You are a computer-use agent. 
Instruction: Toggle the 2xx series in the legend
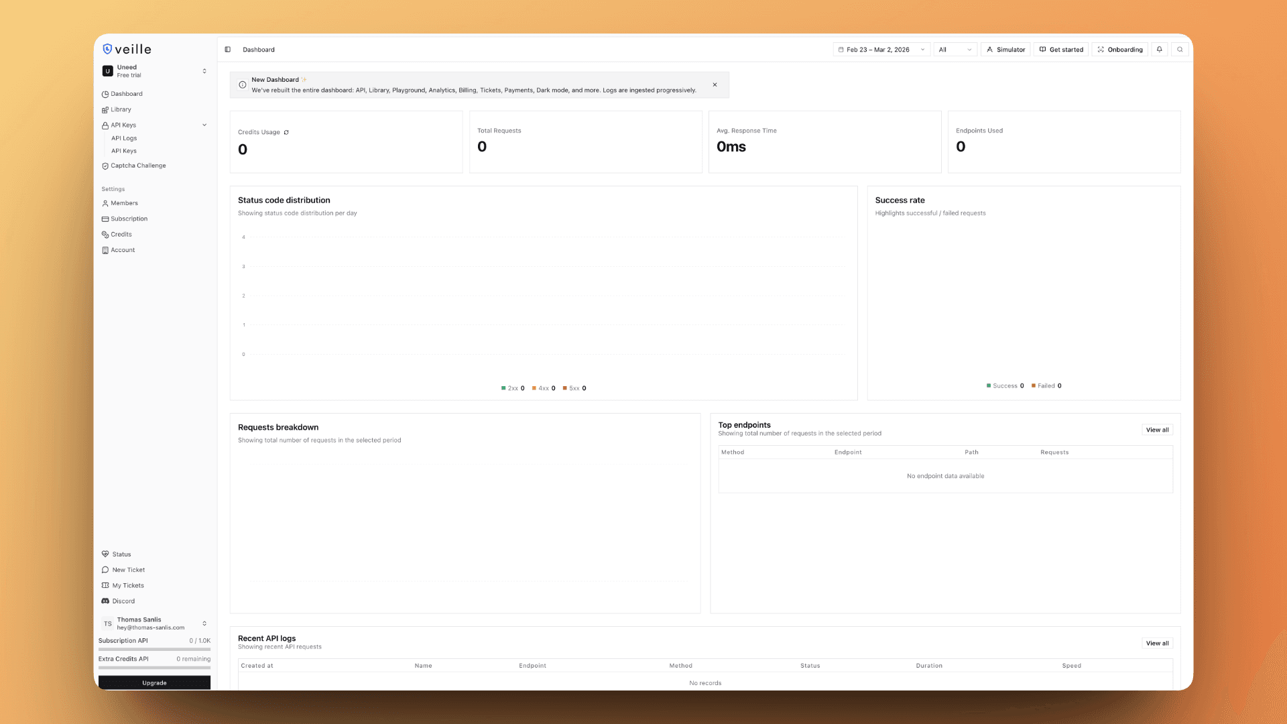pos(512,388)
